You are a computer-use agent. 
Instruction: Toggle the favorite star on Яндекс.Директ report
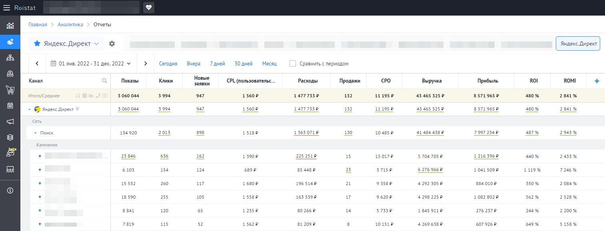pos(37,43)
